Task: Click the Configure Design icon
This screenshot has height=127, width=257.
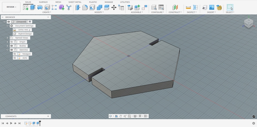Action: pos(154,7)
